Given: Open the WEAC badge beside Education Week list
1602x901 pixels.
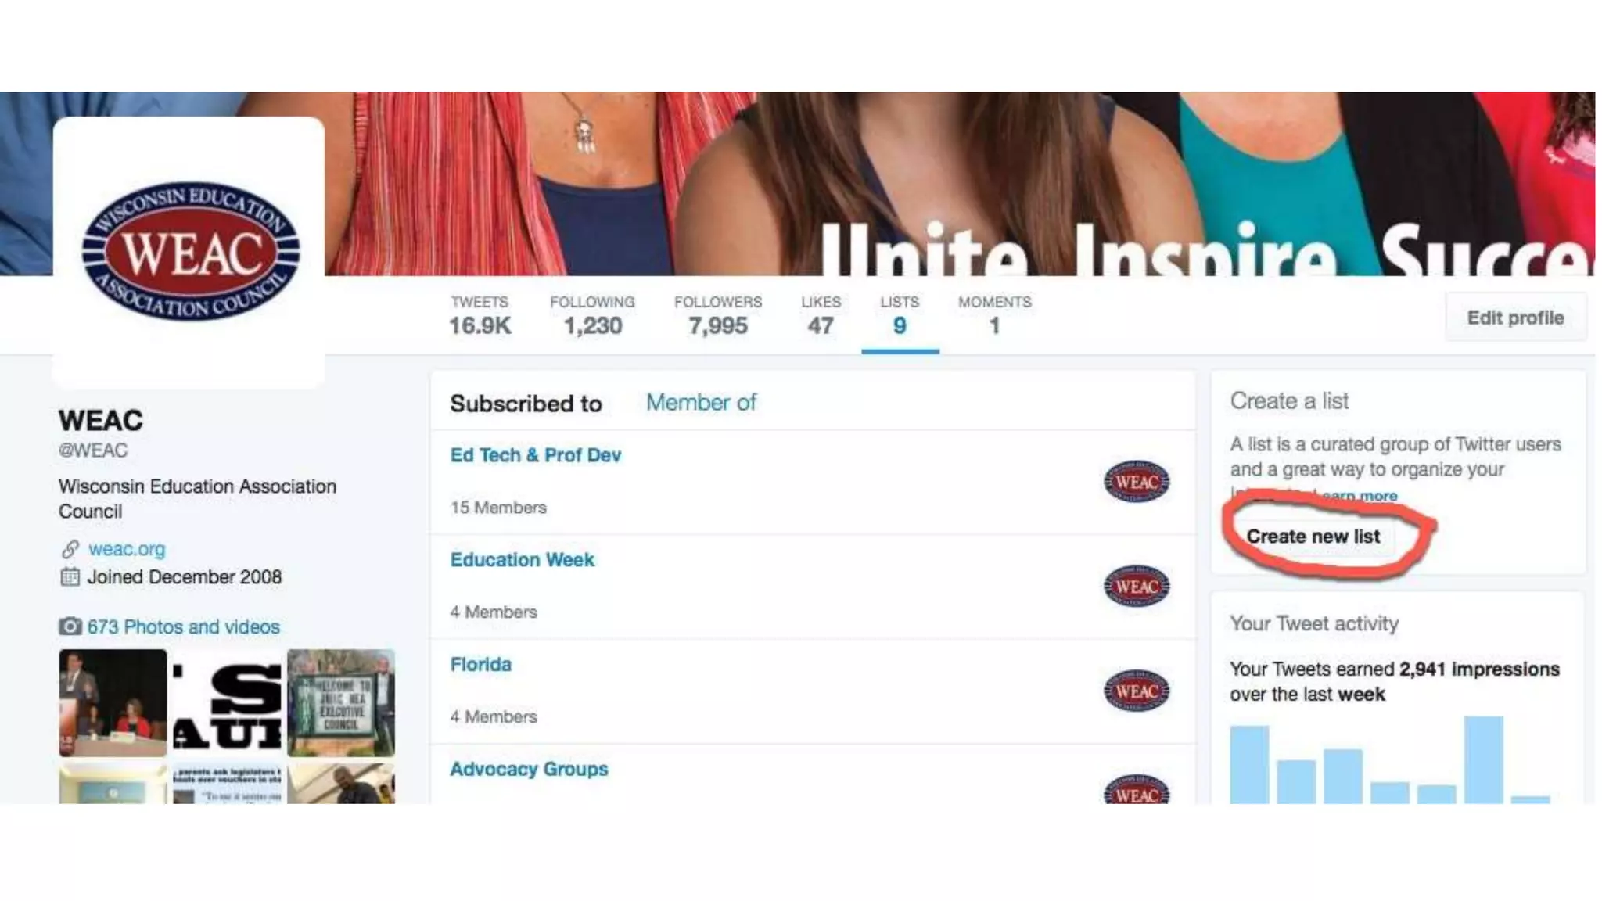Looking at the screenshot, I should click(1137, 586).
